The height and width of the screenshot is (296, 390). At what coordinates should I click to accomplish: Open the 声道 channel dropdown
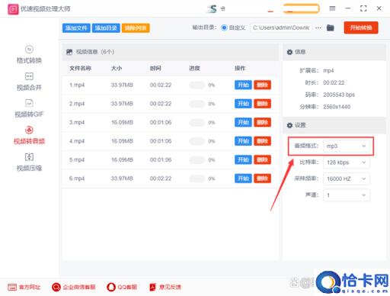347,195
